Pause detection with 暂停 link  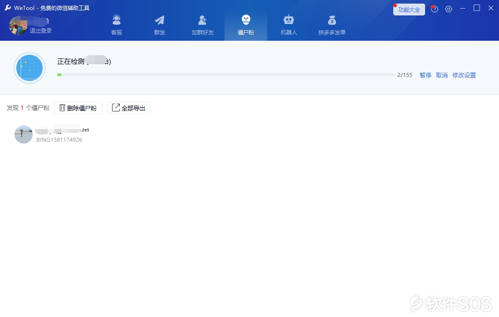tap(425, 75)
